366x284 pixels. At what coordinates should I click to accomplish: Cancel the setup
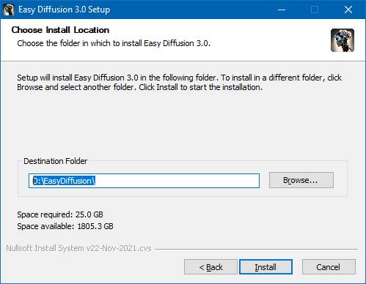tap(329, 267)
